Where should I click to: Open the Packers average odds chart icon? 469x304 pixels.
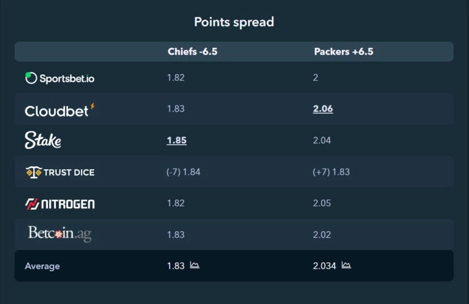(346, 265)
